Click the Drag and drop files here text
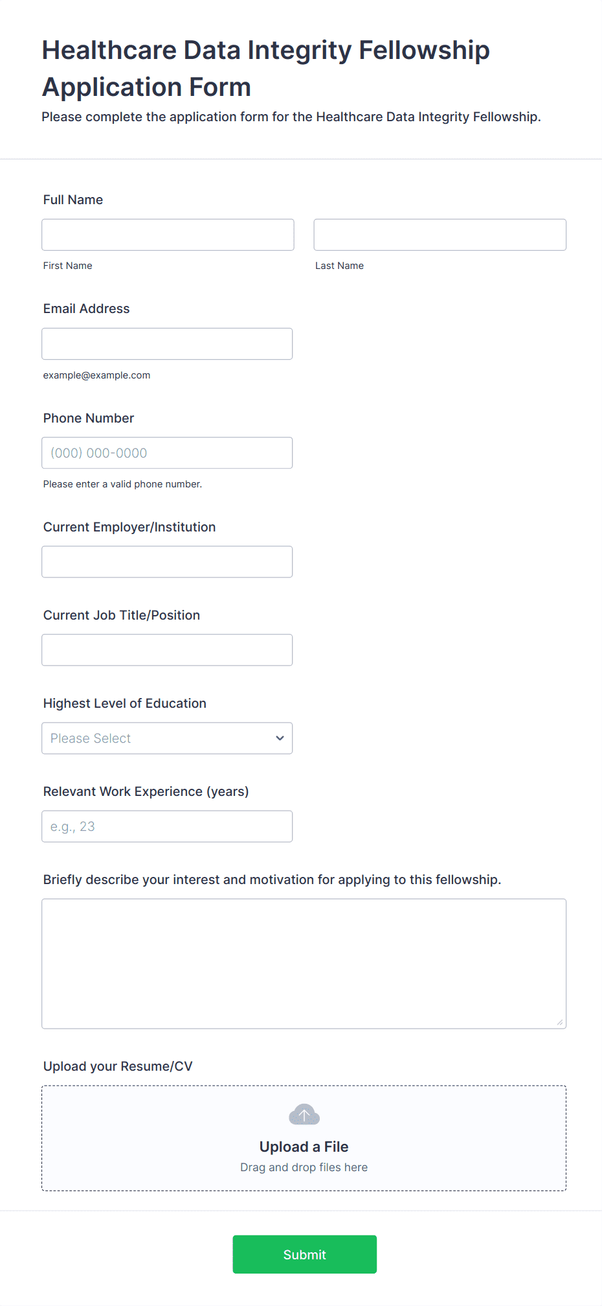Viewport: 602px width, 1306px height. coord(304,1167)
